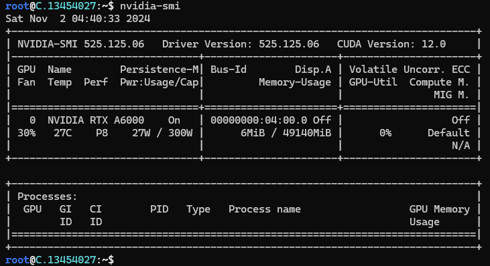The width and height of the screenshot is (490, 266).
Task: Click the CUDA Version 12.0 text
Action: tap(391, 44)
